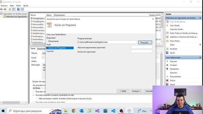Click the Status column header
Viewport: 203px width, 114px height.
pyautogui.click(x=49, y=15)
